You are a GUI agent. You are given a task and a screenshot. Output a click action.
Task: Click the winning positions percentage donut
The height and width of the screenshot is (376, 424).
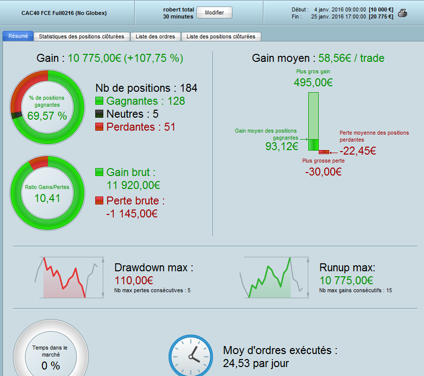pos(47,107)
